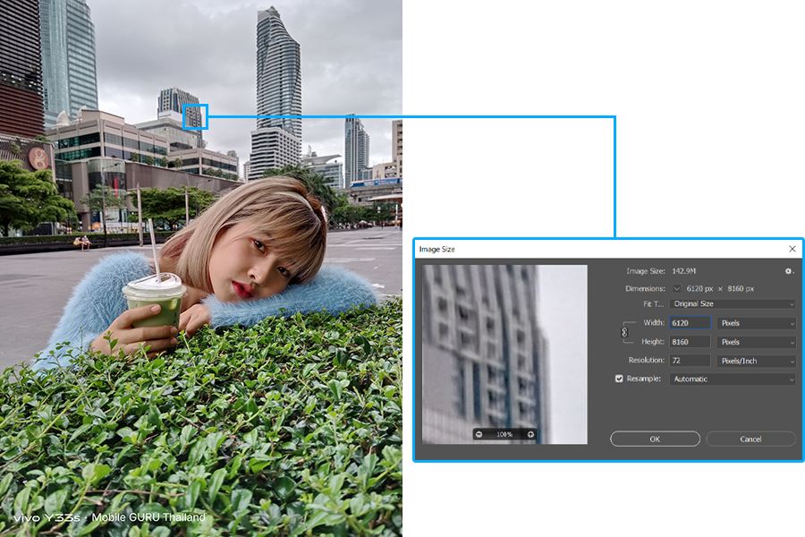The image size is (805, 537).
Task: Open the Resolution Pixels/Inch dropdown
Action: [x=756, y=361]
